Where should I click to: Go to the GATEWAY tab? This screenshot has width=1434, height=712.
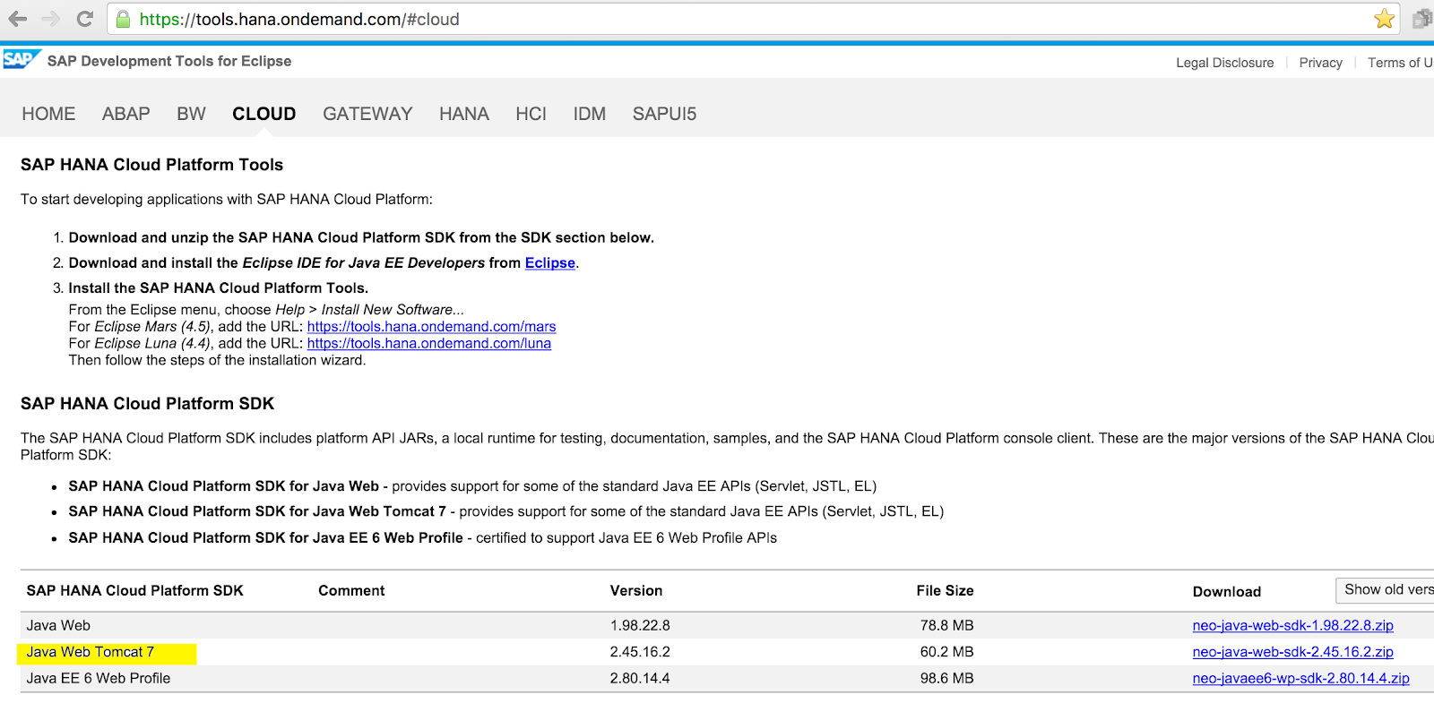[367, 114]
